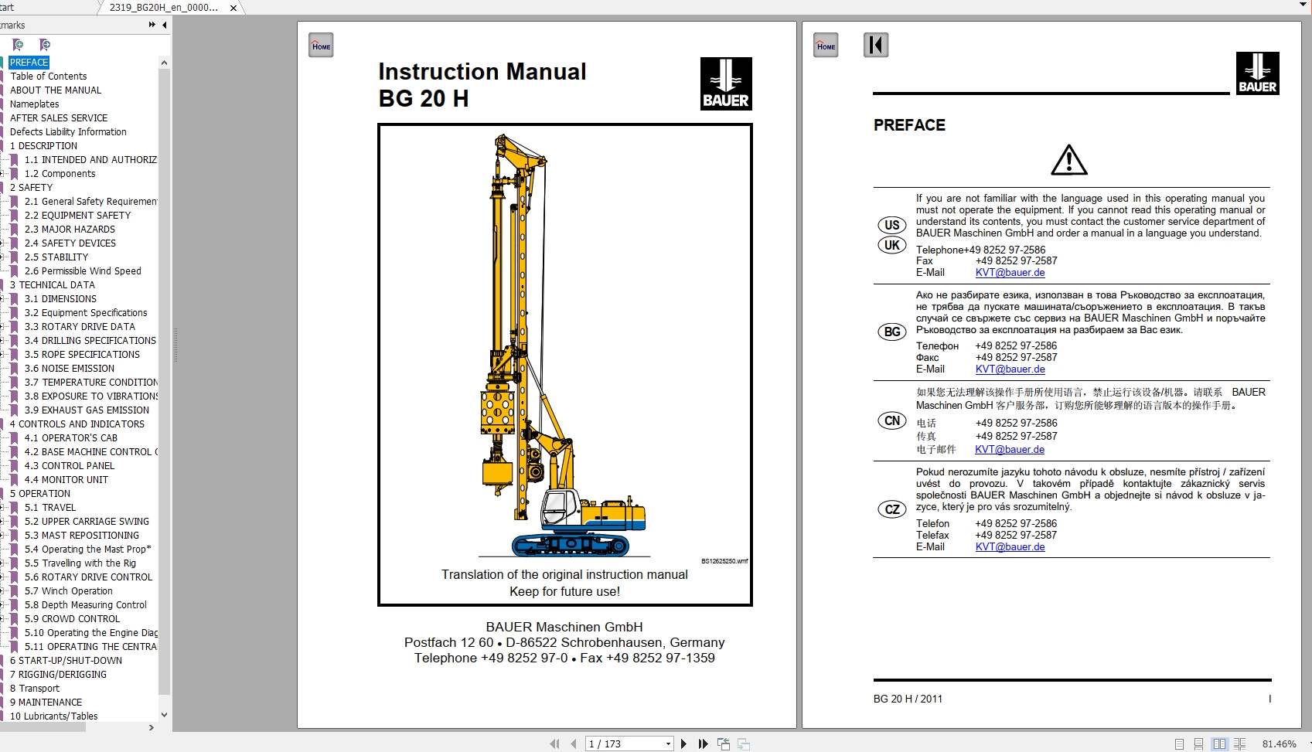
Task: Toggle continuous facing pages view mode
Action: 1239,743
